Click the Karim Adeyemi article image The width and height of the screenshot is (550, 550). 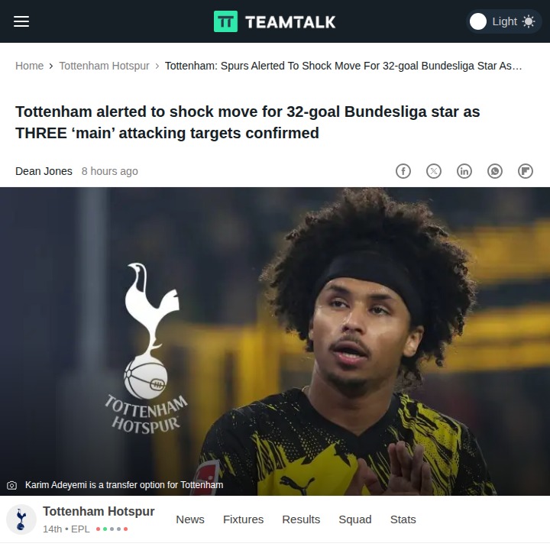pos(275,341)
